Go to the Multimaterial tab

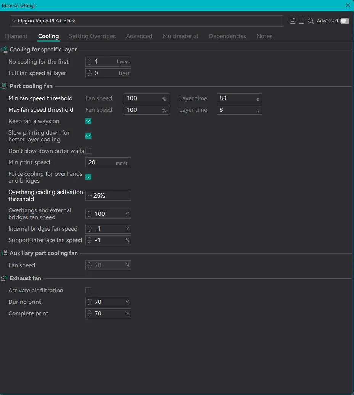[x=180, y=36]
